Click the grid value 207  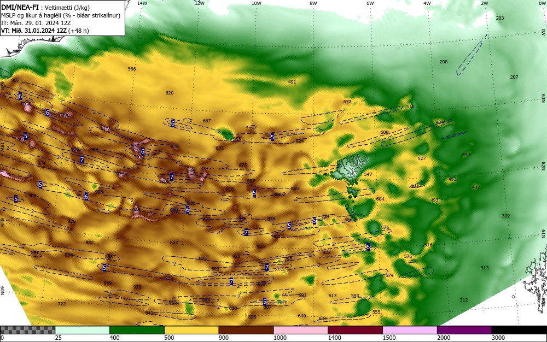[x=514, y=77]
